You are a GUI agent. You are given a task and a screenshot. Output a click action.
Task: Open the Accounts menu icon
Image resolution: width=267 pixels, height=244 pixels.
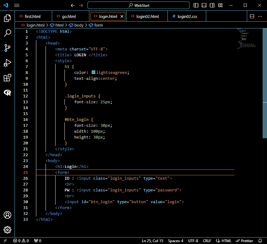(x=7, y=215)
